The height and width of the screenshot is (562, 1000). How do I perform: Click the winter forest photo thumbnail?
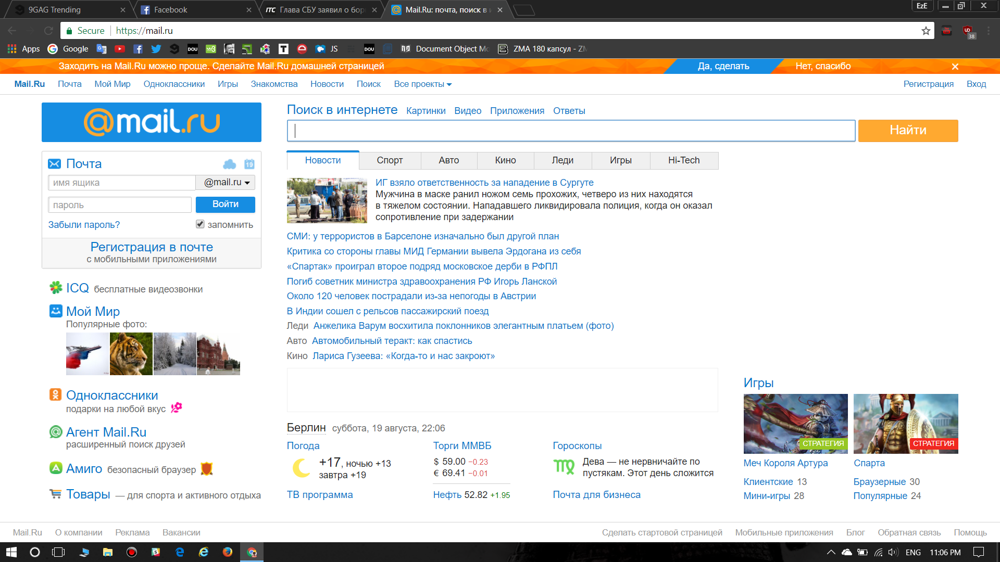coord(175,354)
